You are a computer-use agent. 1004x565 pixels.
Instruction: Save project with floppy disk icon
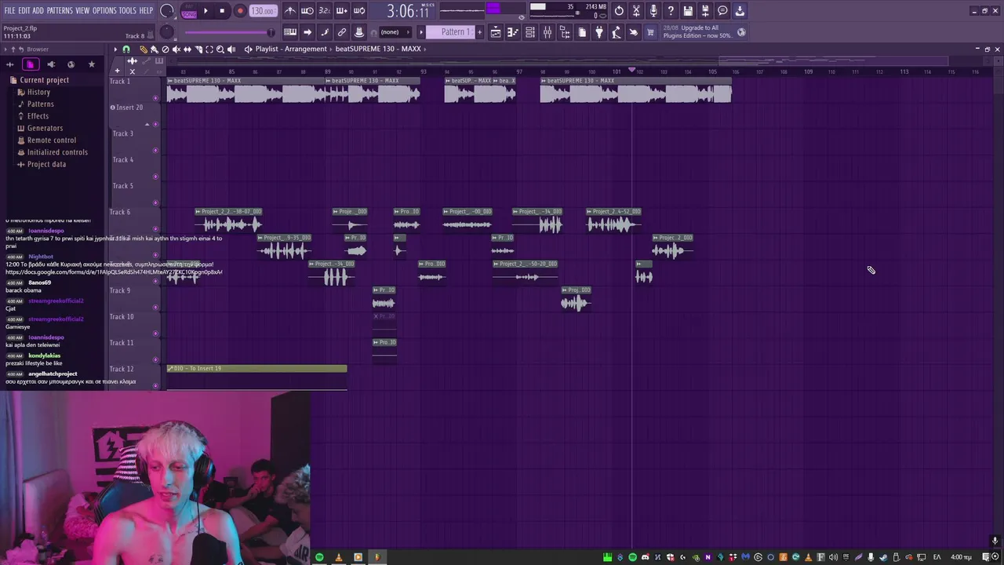688,11
